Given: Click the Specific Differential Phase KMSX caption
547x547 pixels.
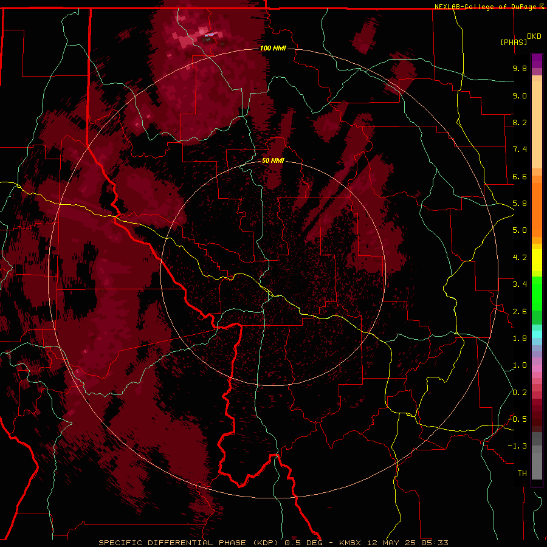Looking at the screenshot, I should pos(273,543).
